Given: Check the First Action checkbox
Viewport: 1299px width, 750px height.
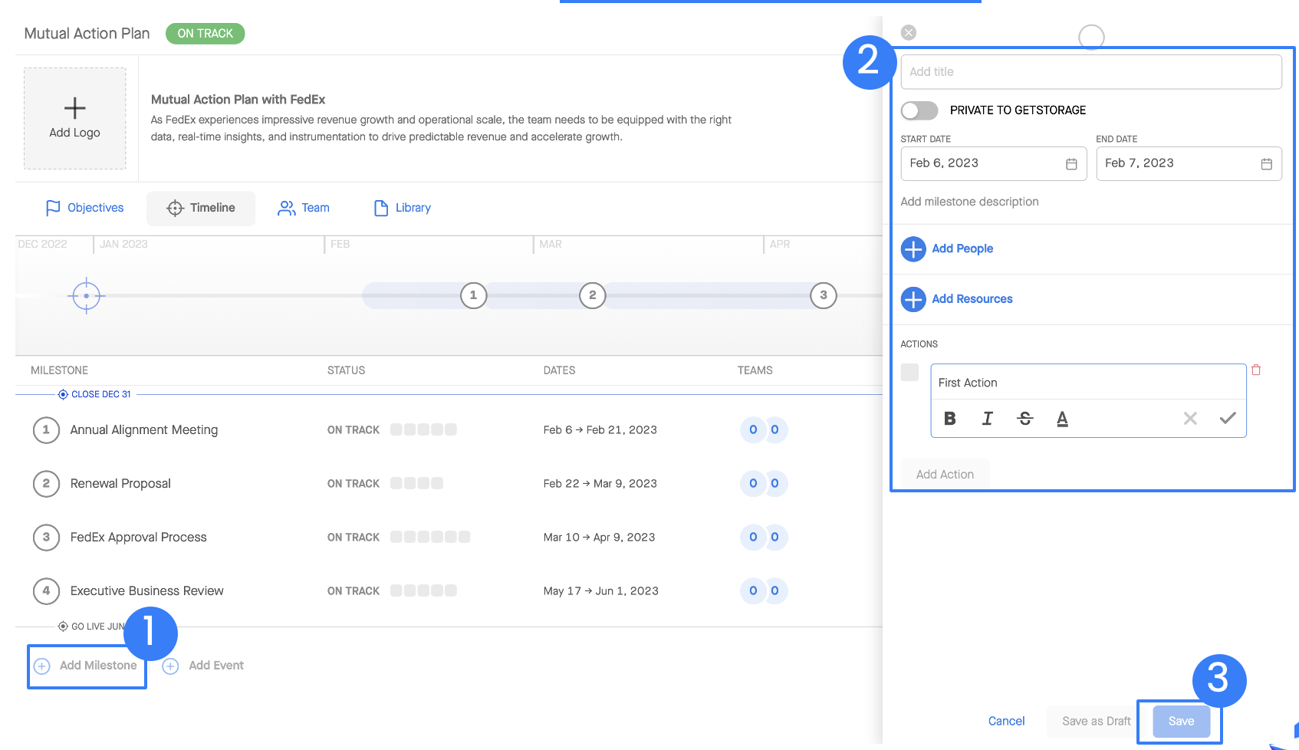Looking at the screenshot, I should tap(909, 373).
